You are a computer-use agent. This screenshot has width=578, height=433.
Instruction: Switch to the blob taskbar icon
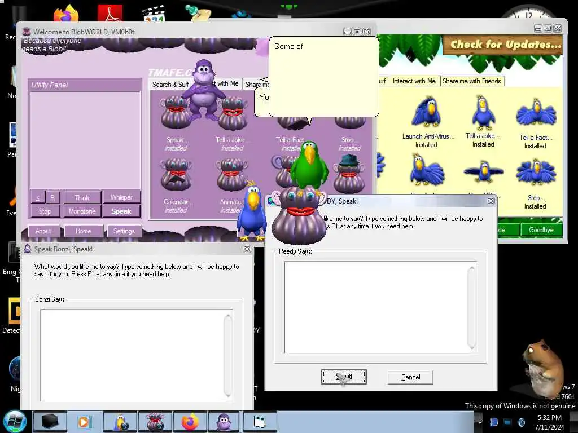[155, 422]
